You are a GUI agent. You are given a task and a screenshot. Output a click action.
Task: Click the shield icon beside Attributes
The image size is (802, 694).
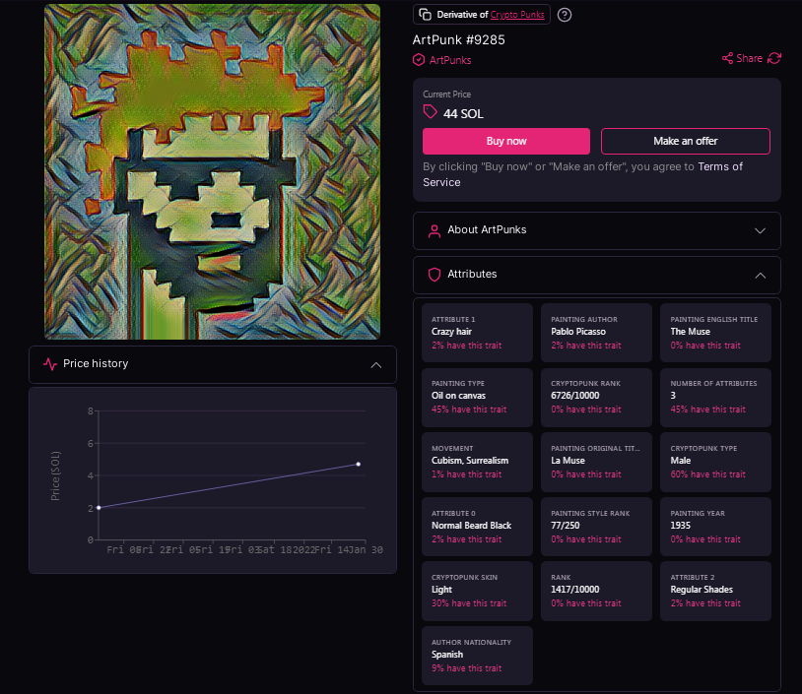(x=434, y=275)
